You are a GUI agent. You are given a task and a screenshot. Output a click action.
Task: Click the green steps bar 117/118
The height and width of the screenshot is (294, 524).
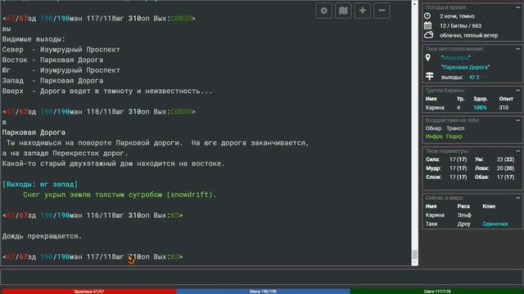coord(436,292)
